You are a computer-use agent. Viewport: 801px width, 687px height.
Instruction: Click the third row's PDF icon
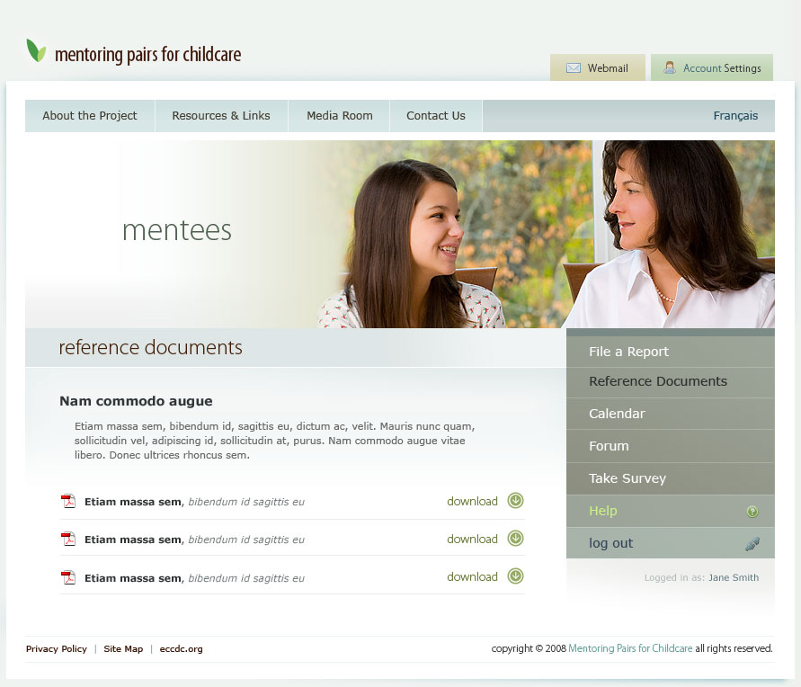coord(68,577)
